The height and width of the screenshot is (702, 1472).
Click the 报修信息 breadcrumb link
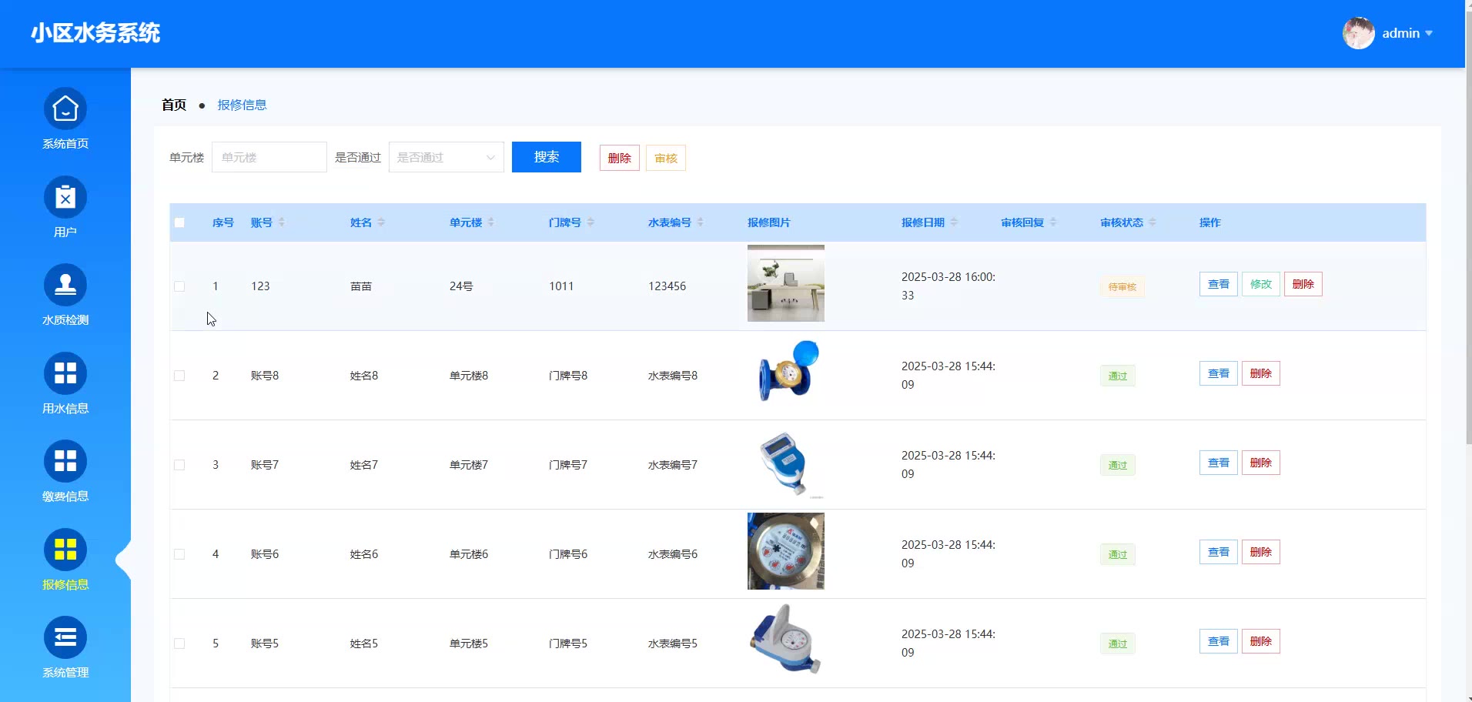point(242,105)
